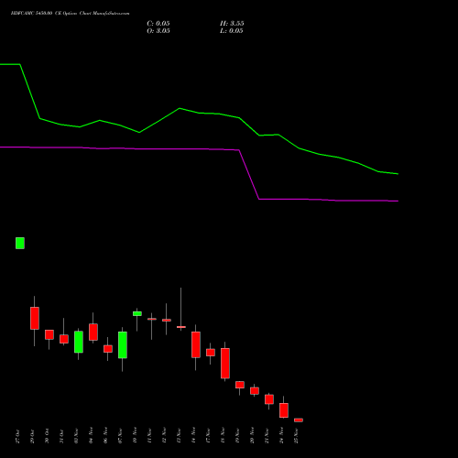Click the red candle on 21 Nov
The width and height of the screenshot is (458, 458).
pos(269,399)
